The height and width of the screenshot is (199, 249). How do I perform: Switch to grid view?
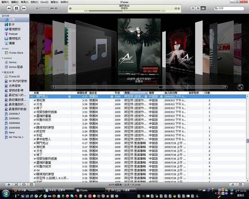[x=198, y=8]
